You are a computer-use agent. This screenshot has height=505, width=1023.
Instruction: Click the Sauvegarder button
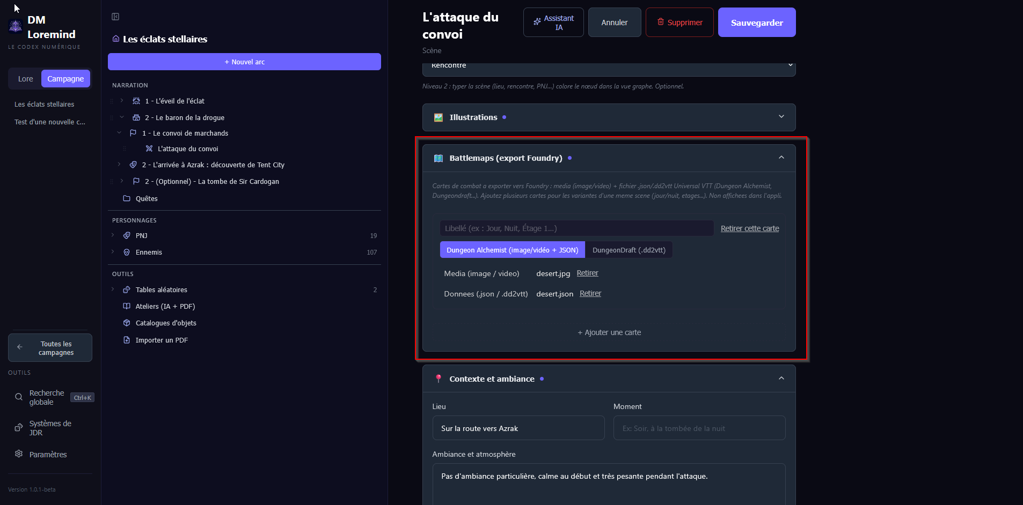click(x=757, y=23)
